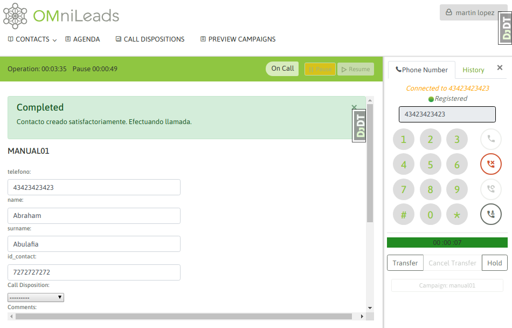
Task: Click the OMniLeads logo
Action: (x=61, y=16)
